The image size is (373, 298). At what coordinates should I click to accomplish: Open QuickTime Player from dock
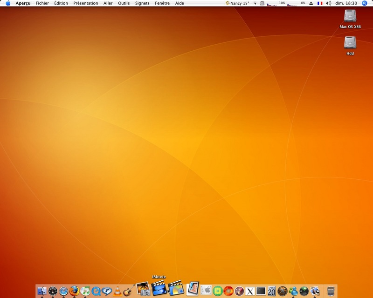tap(96, 291)
